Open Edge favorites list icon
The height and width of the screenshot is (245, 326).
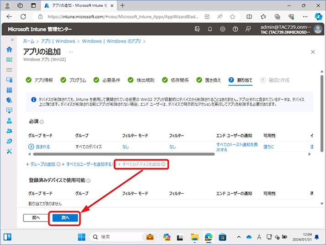tap(263, 16)
